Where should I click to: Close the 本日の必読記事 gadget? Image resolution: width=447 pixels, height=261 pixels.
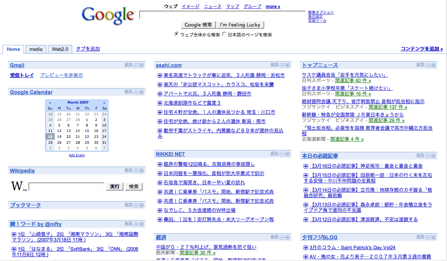coord(433,156)
